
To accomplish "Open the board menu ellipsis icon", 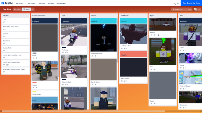I will 199,9.
